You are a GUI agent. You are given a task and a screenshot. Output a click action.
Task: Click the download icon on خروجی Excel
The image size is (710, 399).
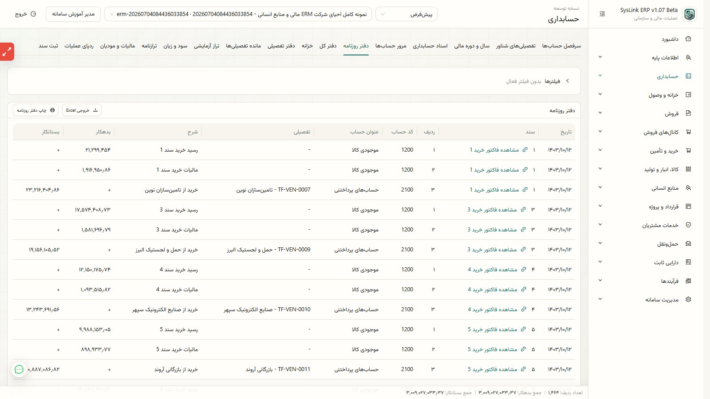coord(95,110)
